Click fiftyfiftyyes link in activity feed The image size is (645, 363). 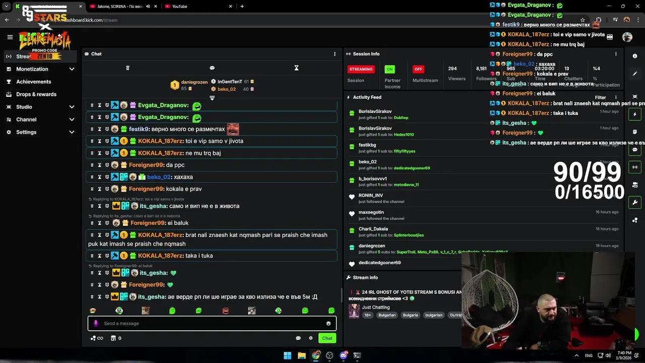coord(405,151)
